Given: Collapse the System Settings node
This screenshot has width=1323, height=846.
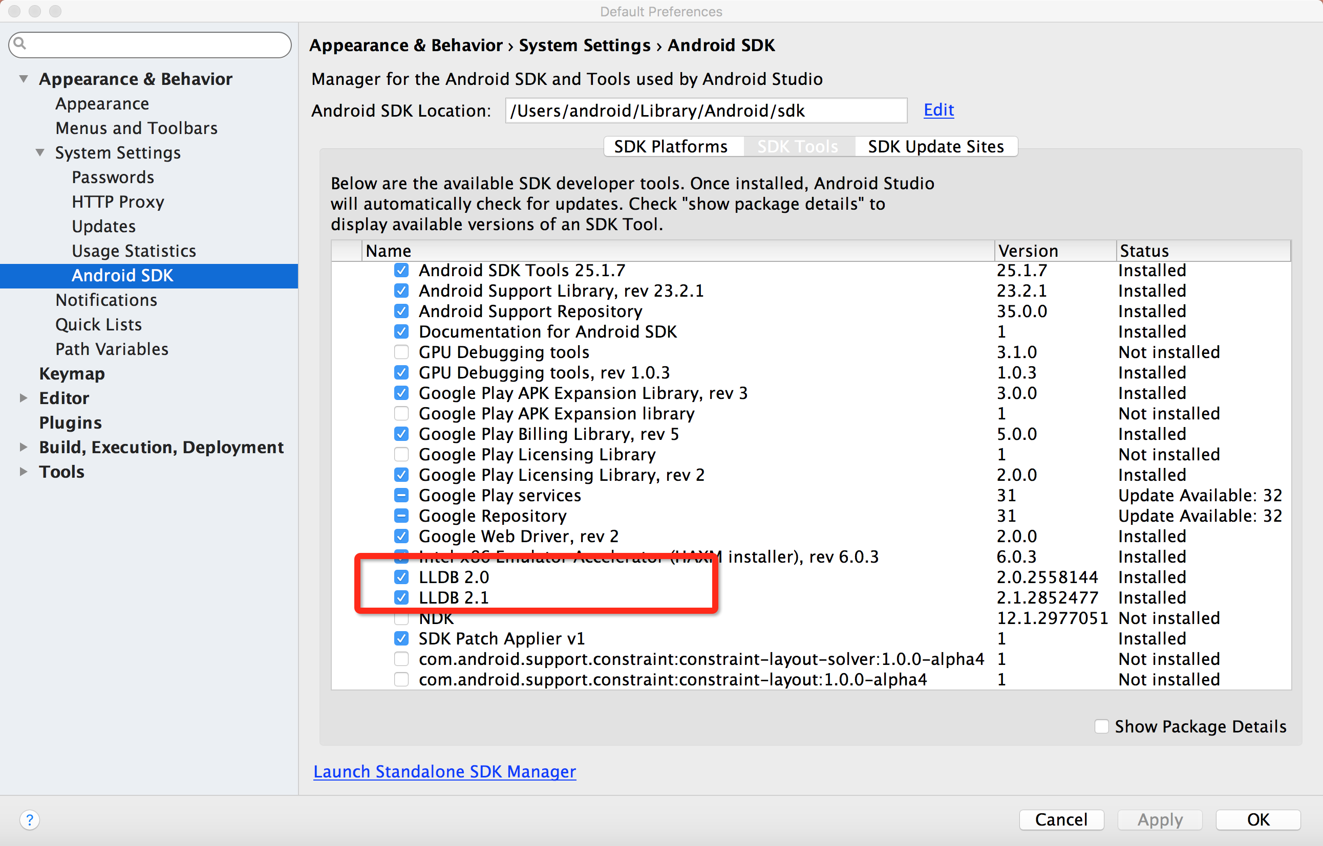Looking at the screenshot, I should pyautogui.click(x=40, y=153).
